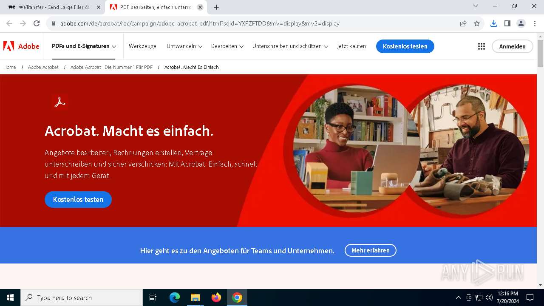Screen dimensions: 544x306
Task: Open the tab search dropdown arrow
Action: 476,6
